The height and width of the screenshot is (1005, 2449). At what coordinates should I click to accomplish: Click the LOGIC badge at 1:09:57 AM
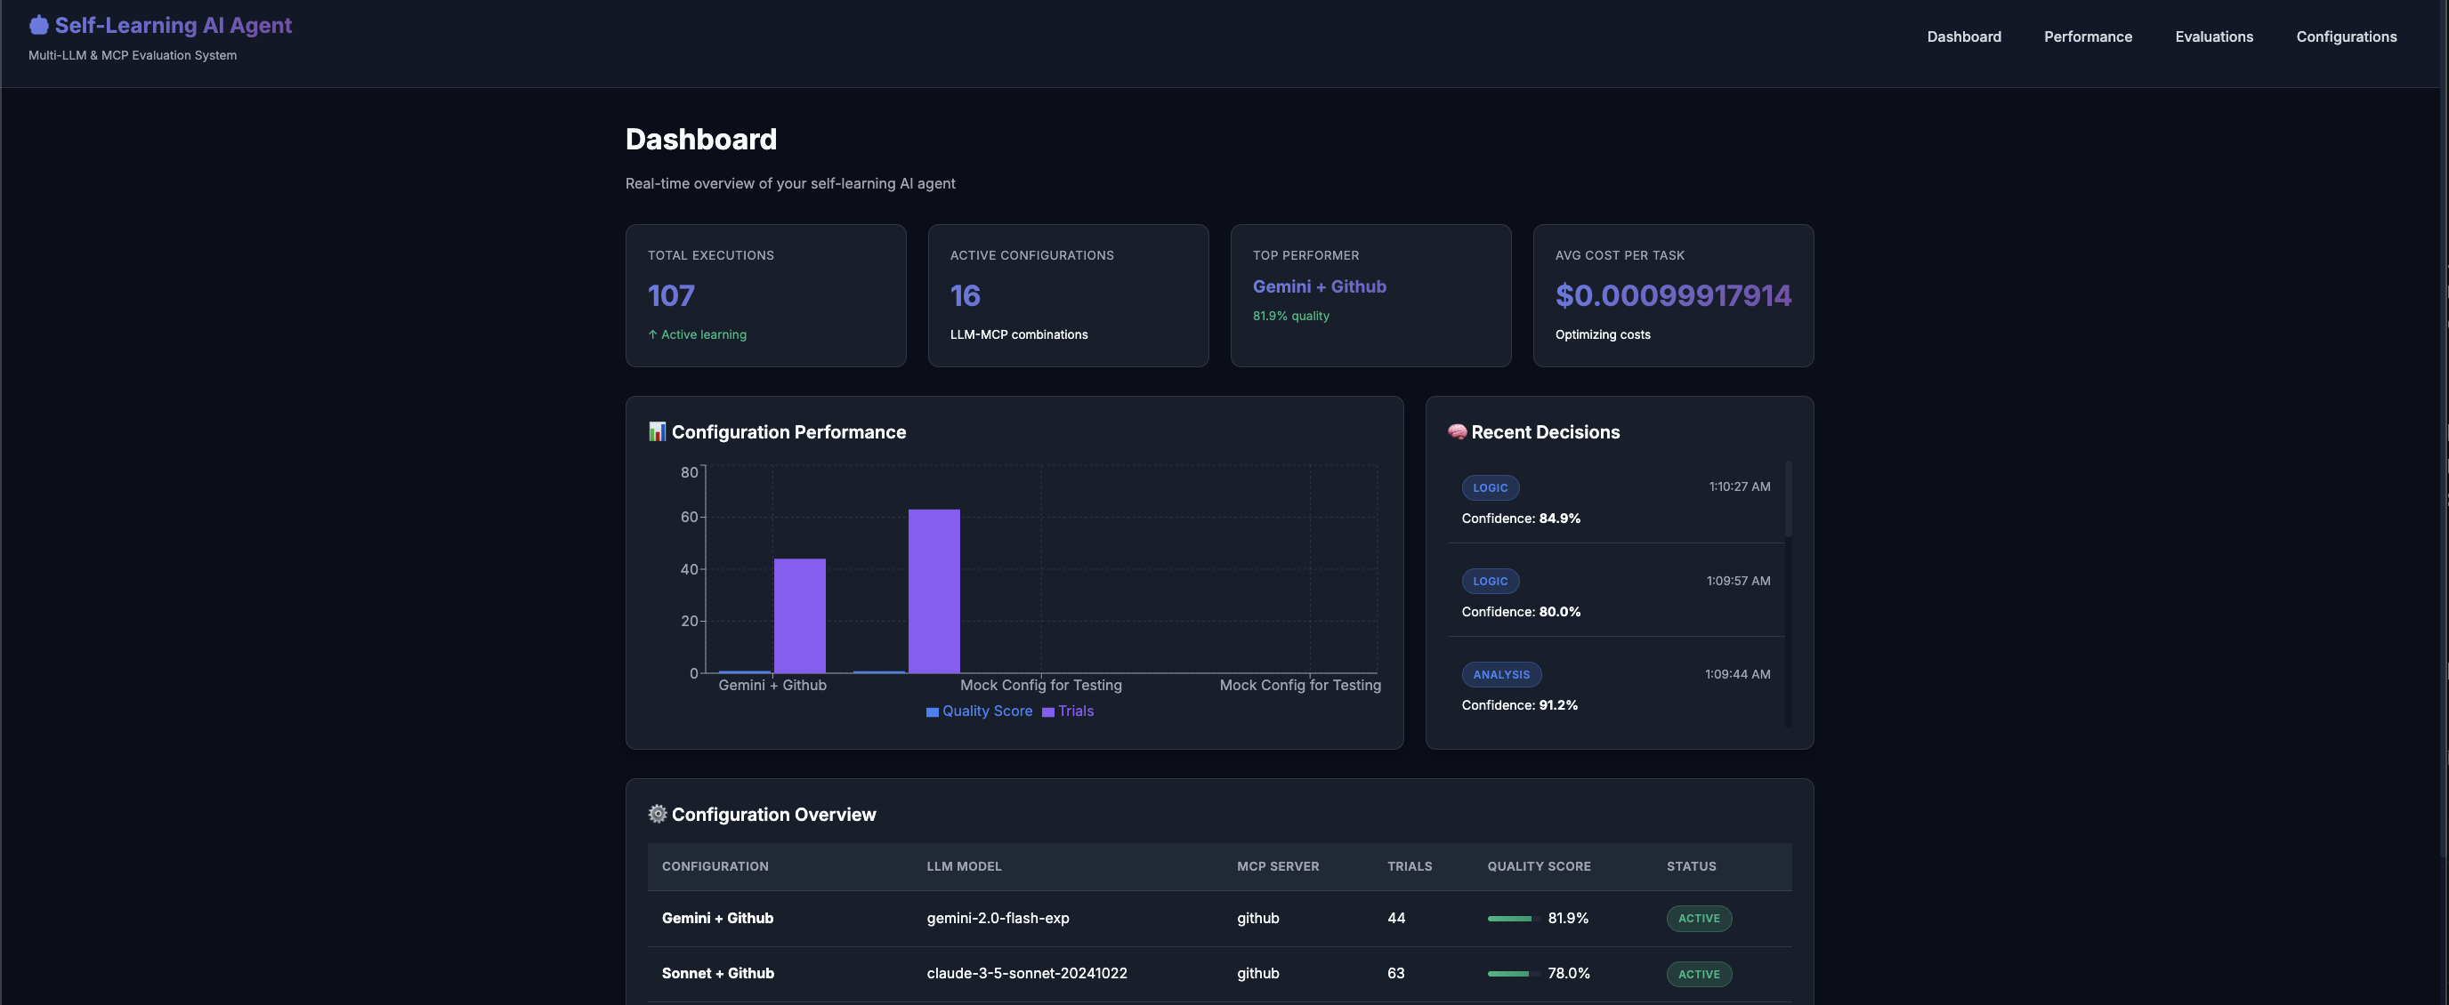click(x=1490, y=581)
